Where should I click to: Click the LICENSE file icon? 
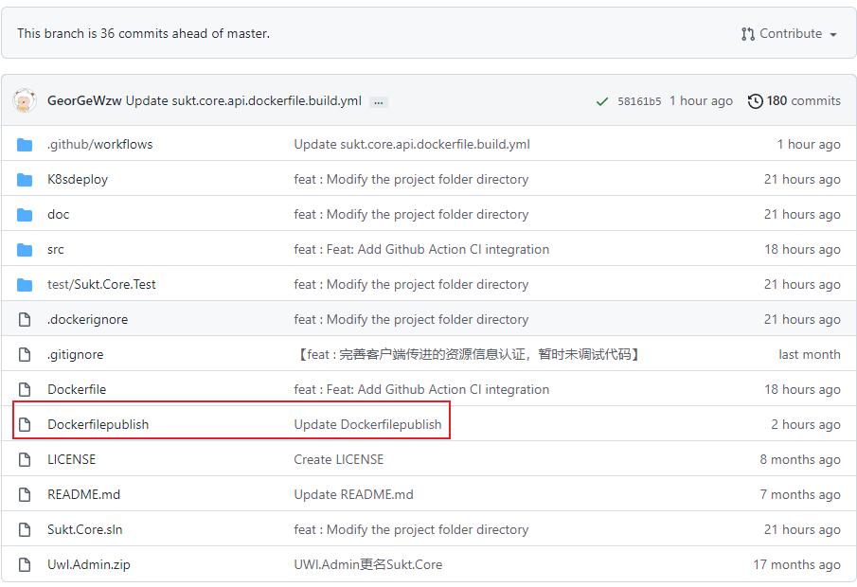point(25,459)
